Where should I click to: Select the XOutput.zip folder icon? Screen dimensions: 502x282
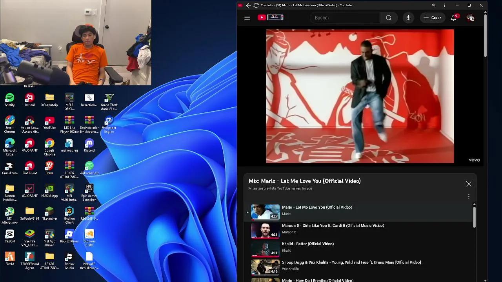[49, 100]
